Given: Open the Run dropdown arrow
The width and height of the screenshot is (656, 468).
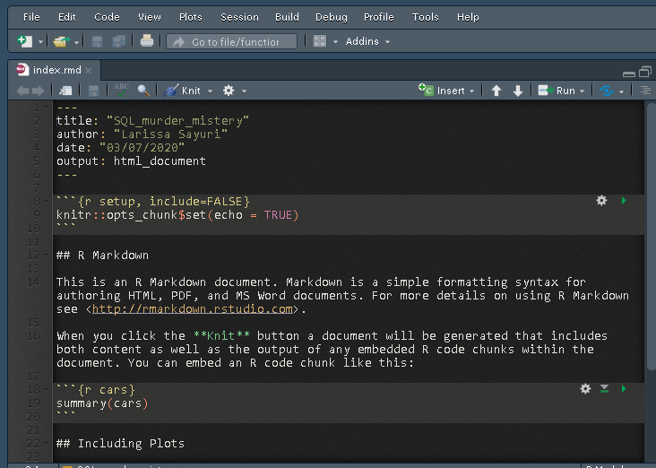Looking at the screenshot, I should point(582,91).
